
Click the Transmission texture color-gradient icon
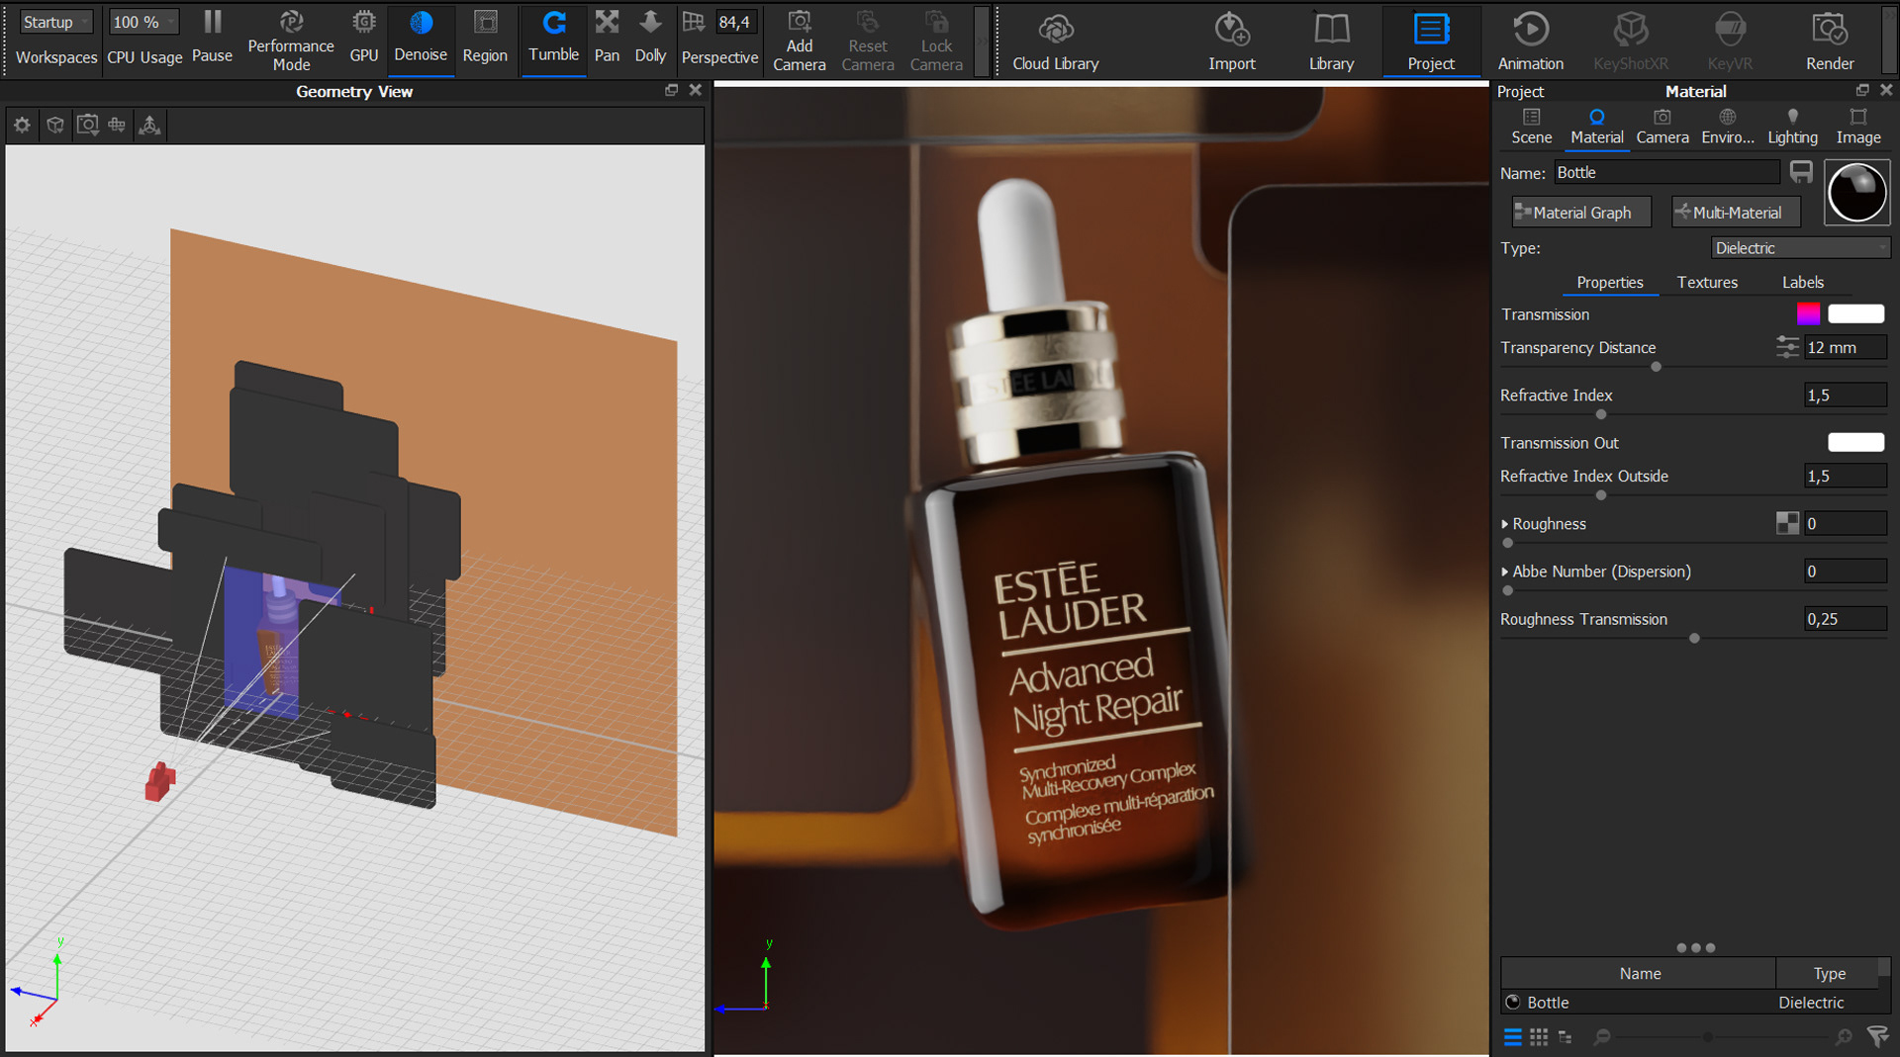(1807, 313)
